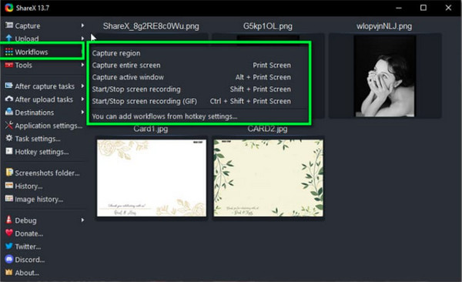Image resolution: width=462 pixels, height=282 pixels.
Task: Click the About crown icon
Action: [9, 272]
